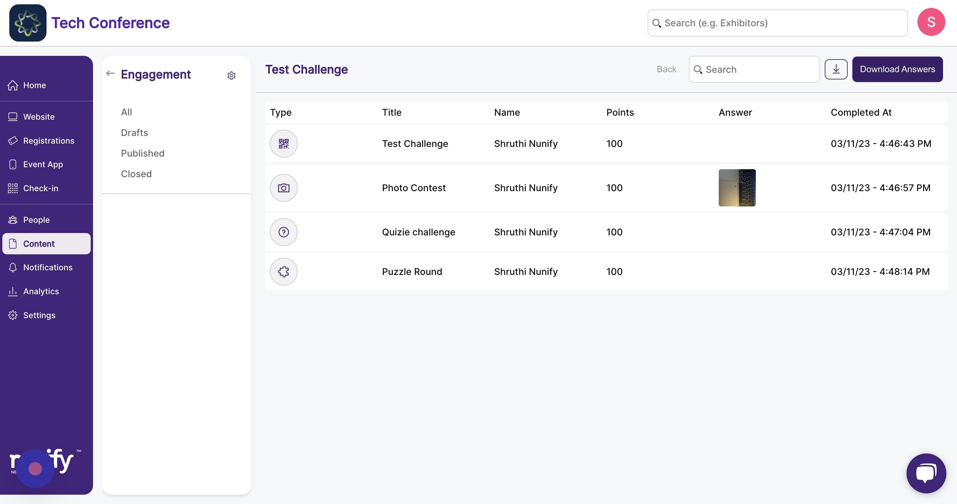957x504 pixels.
Task: Click the Tech Conference logo
Action: (x=28, y=23)
